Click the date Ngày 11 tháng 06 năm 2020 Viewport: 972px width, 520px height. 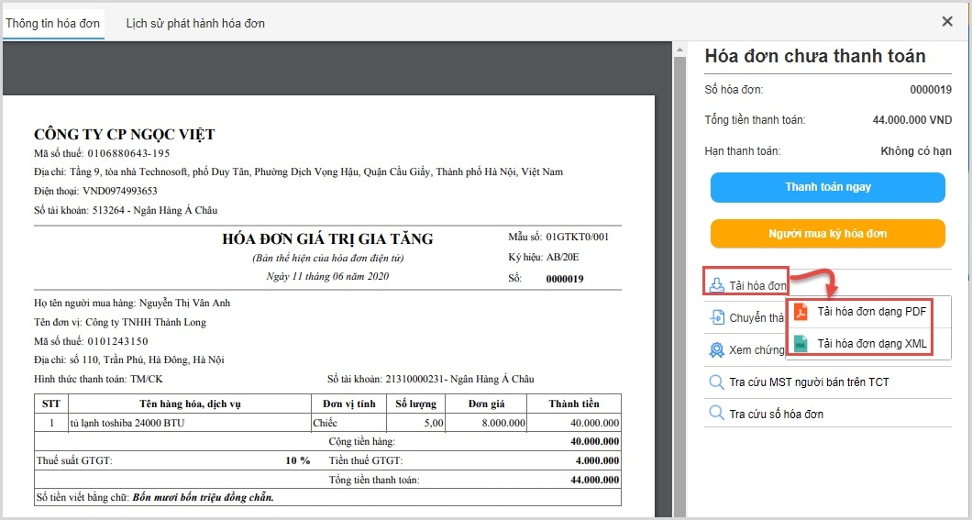pos(328,276)
